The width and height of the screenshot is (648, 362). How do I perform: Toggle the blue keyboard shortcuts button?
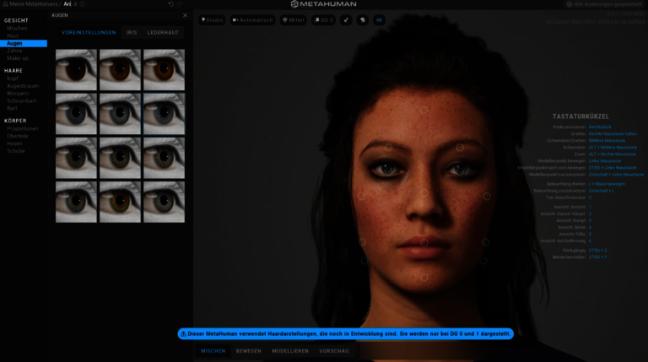tap(379, 20)
